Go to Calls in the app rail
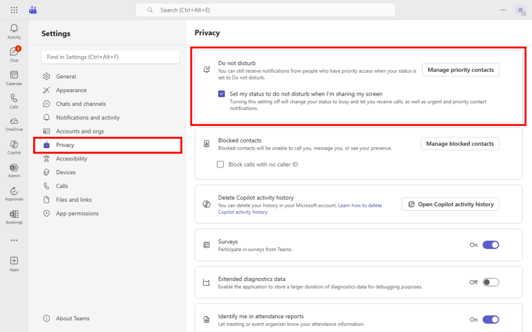This screenshot has width=532, height=332. 14,101
